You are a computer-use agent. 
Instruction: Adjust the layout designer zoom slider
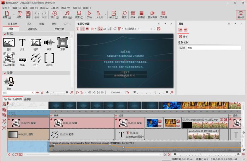(151, 92)
